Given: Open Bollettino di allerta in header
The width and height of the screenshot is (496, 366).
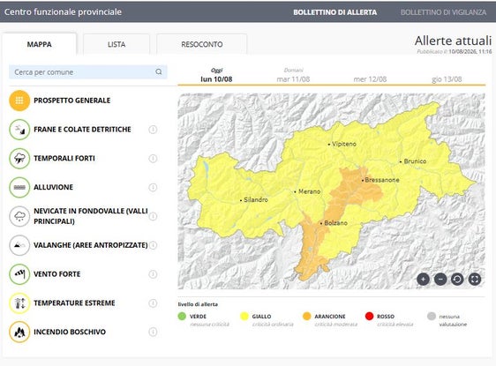Looking at the screenshot, I should pos(335,12).
